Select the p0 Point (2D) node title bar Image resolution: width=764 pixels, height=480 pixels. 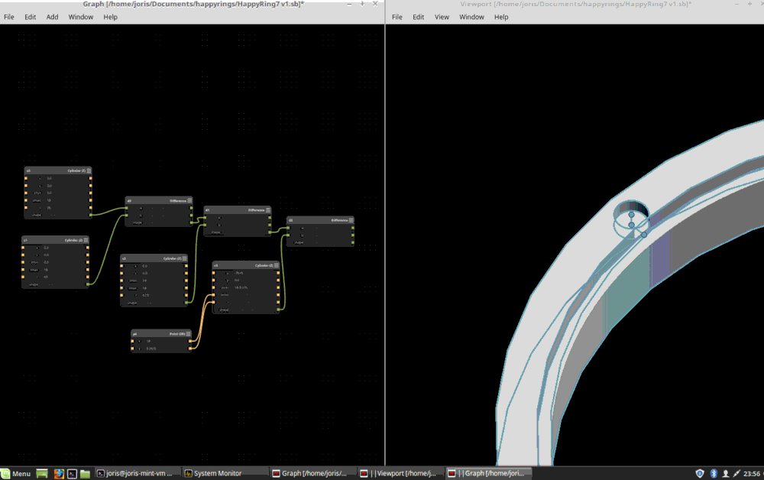click(x=161, y=334)
